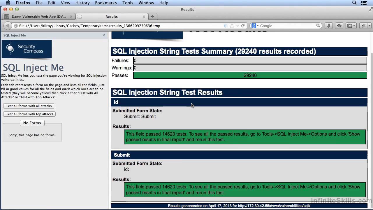Open the View menu
The height and width of the screenshot is (210, 373).
point(66,3)
